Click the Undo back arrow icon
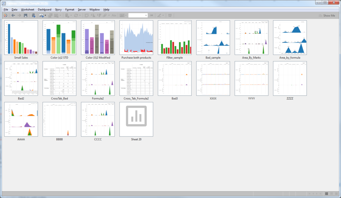 pos(13,15)
